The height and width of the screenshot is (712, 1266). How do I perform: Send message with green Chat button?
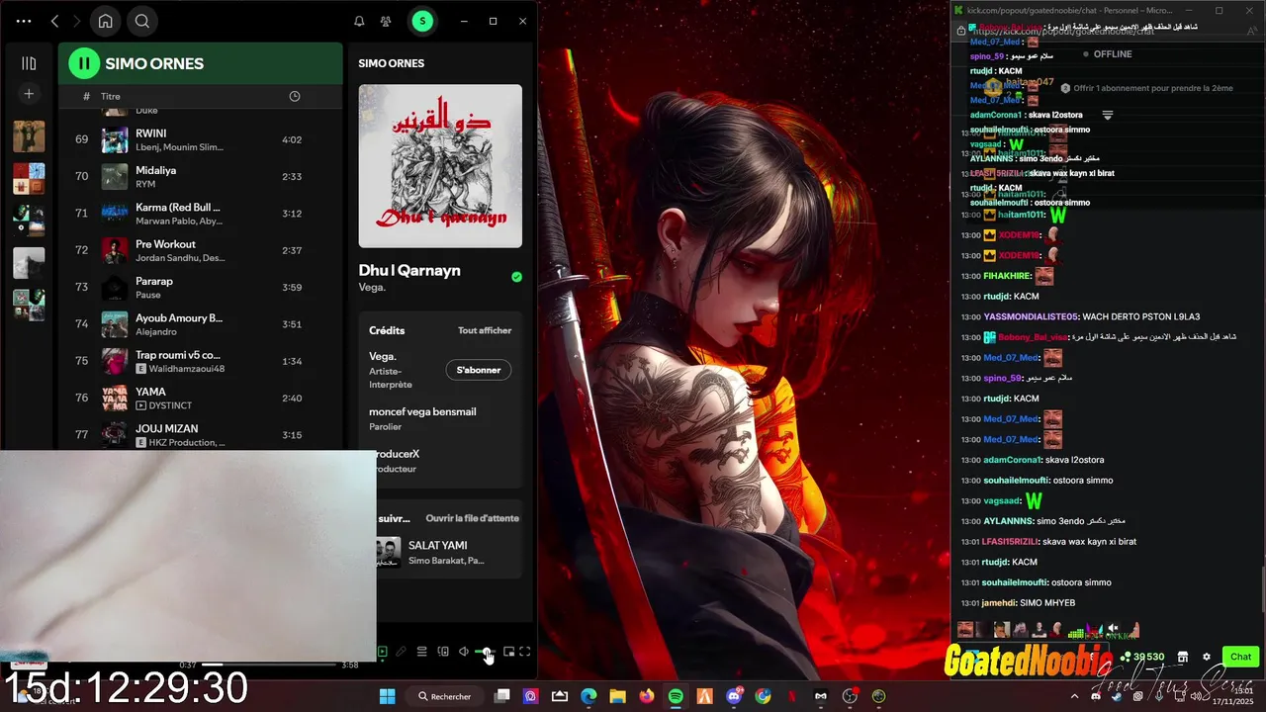[1240, 657]
